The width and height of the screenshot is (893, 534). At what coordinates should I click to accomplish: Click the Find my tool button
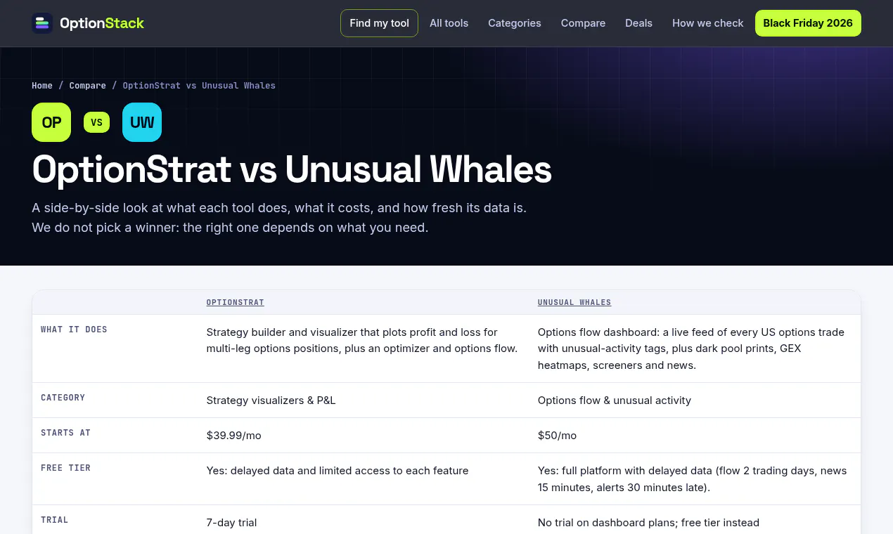[379, 23]
